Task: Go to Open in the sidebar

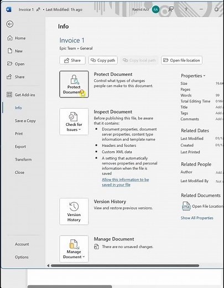Action: 19,64
